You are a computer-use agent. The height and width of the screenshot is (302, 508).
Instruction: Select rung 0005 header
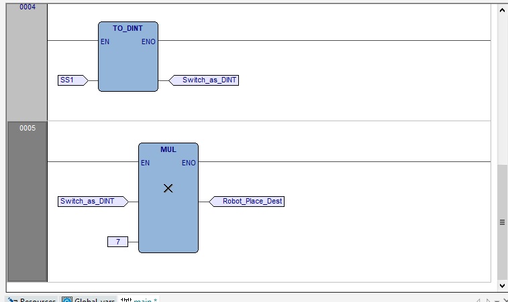pos(28,202)
